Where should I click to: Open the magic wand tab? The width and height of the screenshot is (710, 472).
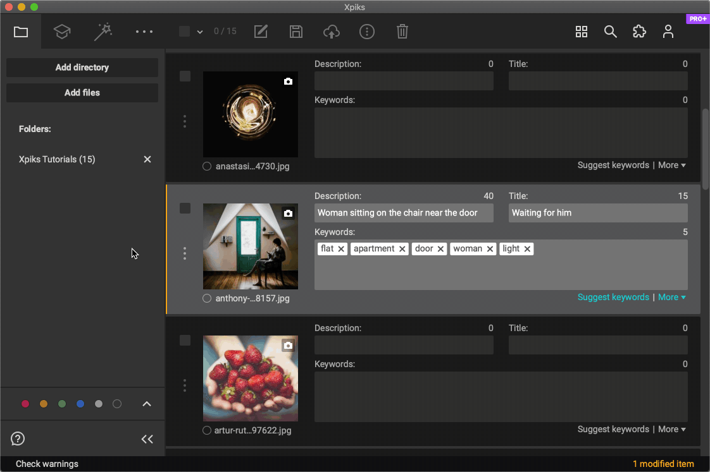[103, 32]
